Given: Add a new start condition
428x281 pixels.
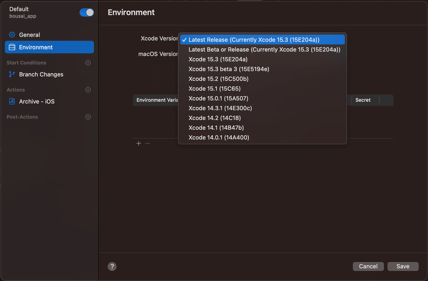Looking at the screenshot, I should click(x=88, y=63).
